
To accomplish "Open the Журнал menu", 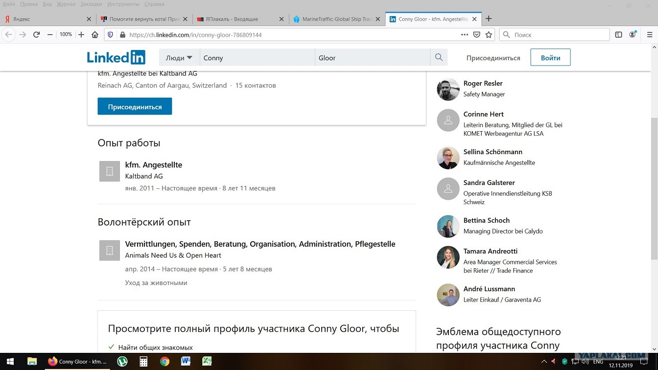I will (x=66, y=4).
